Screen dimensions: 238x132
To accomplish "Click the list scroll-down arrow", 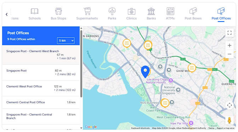I will pos(81,128).
